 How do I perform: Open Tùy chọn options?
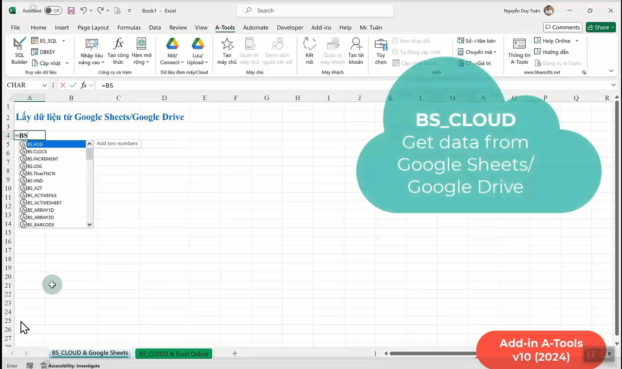coord(381,51)
